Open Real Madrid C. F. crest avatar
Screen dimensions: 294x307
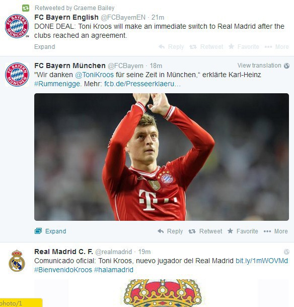tap(17, 261)
